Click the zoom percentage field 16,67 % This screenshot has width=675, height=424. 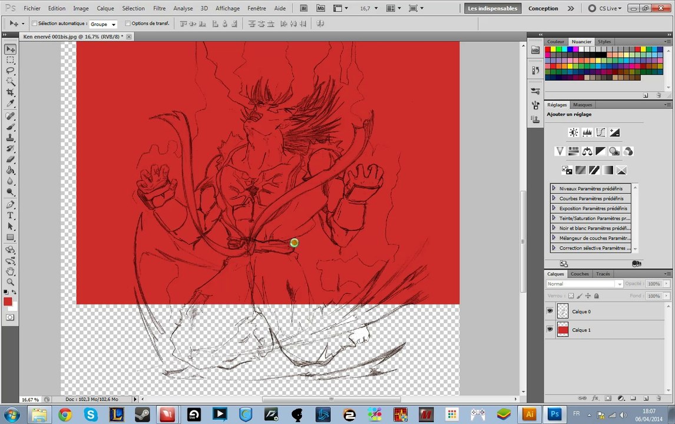[x=31, y=399]
